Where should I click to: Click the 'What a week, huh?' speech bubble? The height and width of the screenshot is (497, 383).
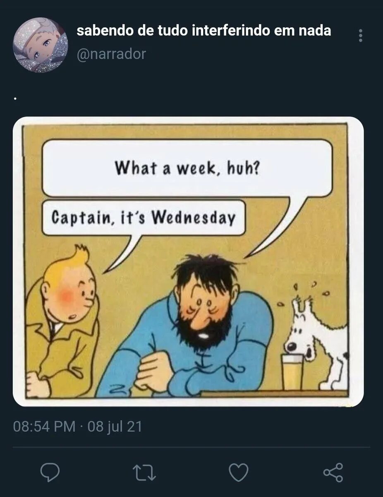(187, 168)
